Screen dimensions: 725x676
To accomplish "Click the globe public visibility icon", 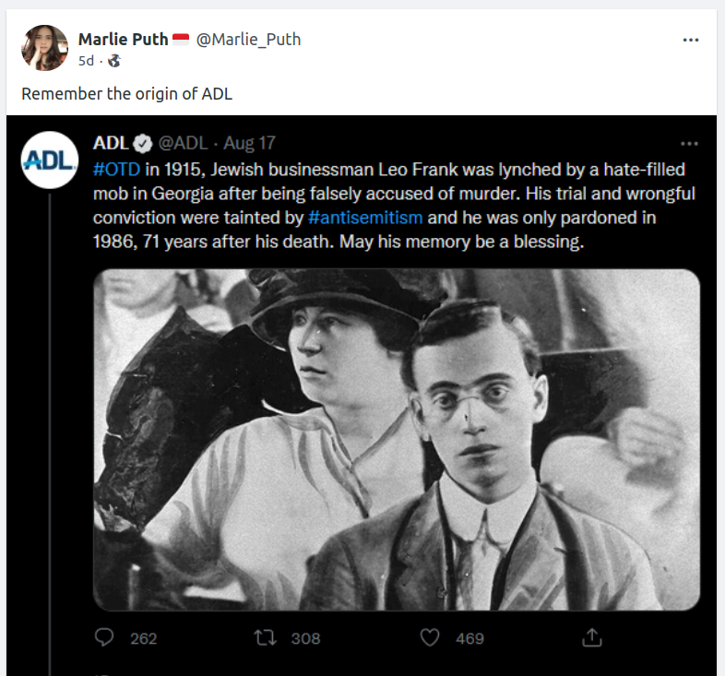I will 114,61.
